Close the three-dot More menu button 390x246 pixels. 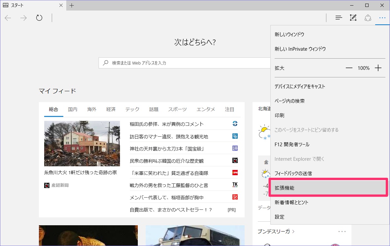[x=382, y=18]
